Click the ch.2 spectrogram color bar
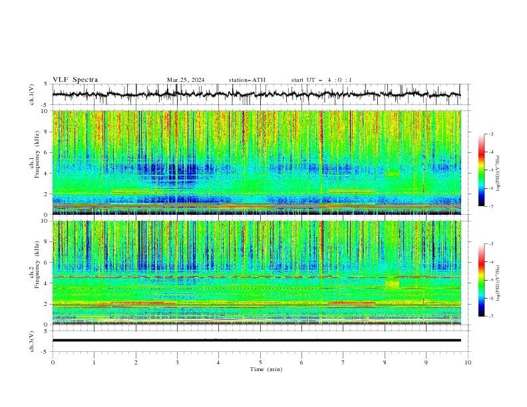The image size is (527, 407). click(482, 280)
